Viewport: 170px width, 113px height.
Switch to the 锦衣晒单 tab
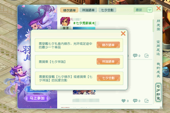tap(69, 10)
